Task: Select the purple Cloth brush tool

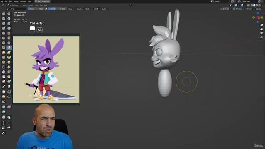Action: point(4,72)
